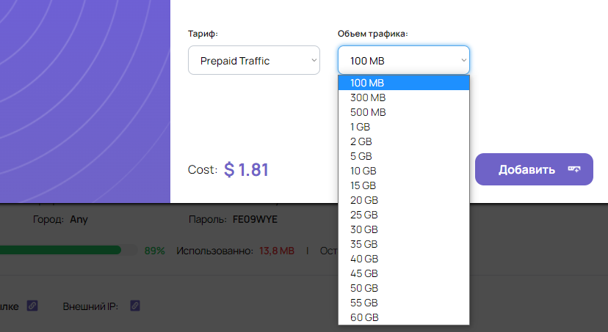The height and width of the screenshot is (332, 608).
Task: Pick 55 GB traffic volume
Action: click(x=404, y=303)
